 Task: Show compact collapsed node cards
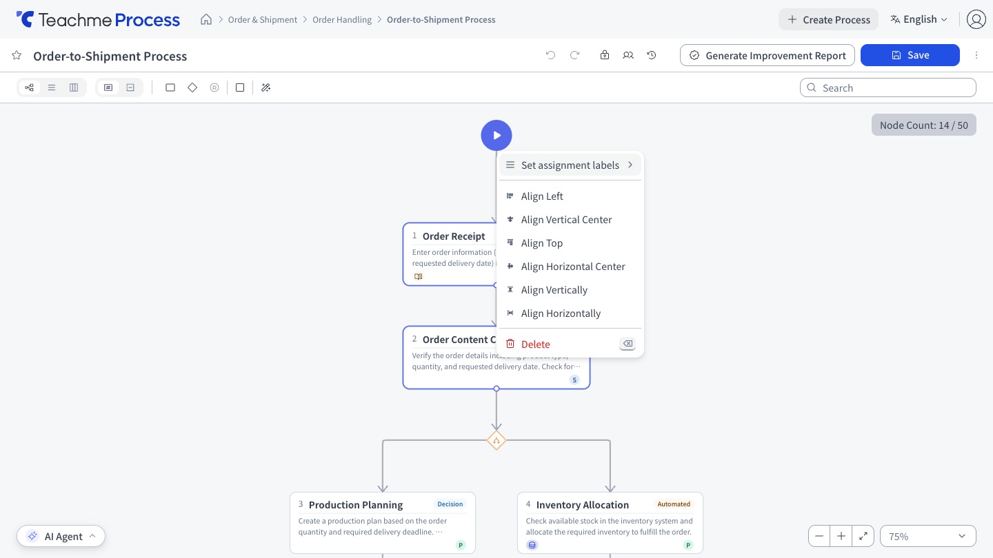coord(130,87)
